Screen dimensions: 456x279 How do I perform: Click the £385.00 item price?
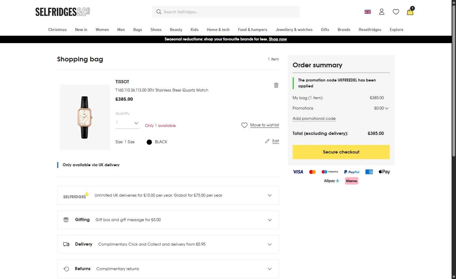pyautogui.click(x=124, y=99)
